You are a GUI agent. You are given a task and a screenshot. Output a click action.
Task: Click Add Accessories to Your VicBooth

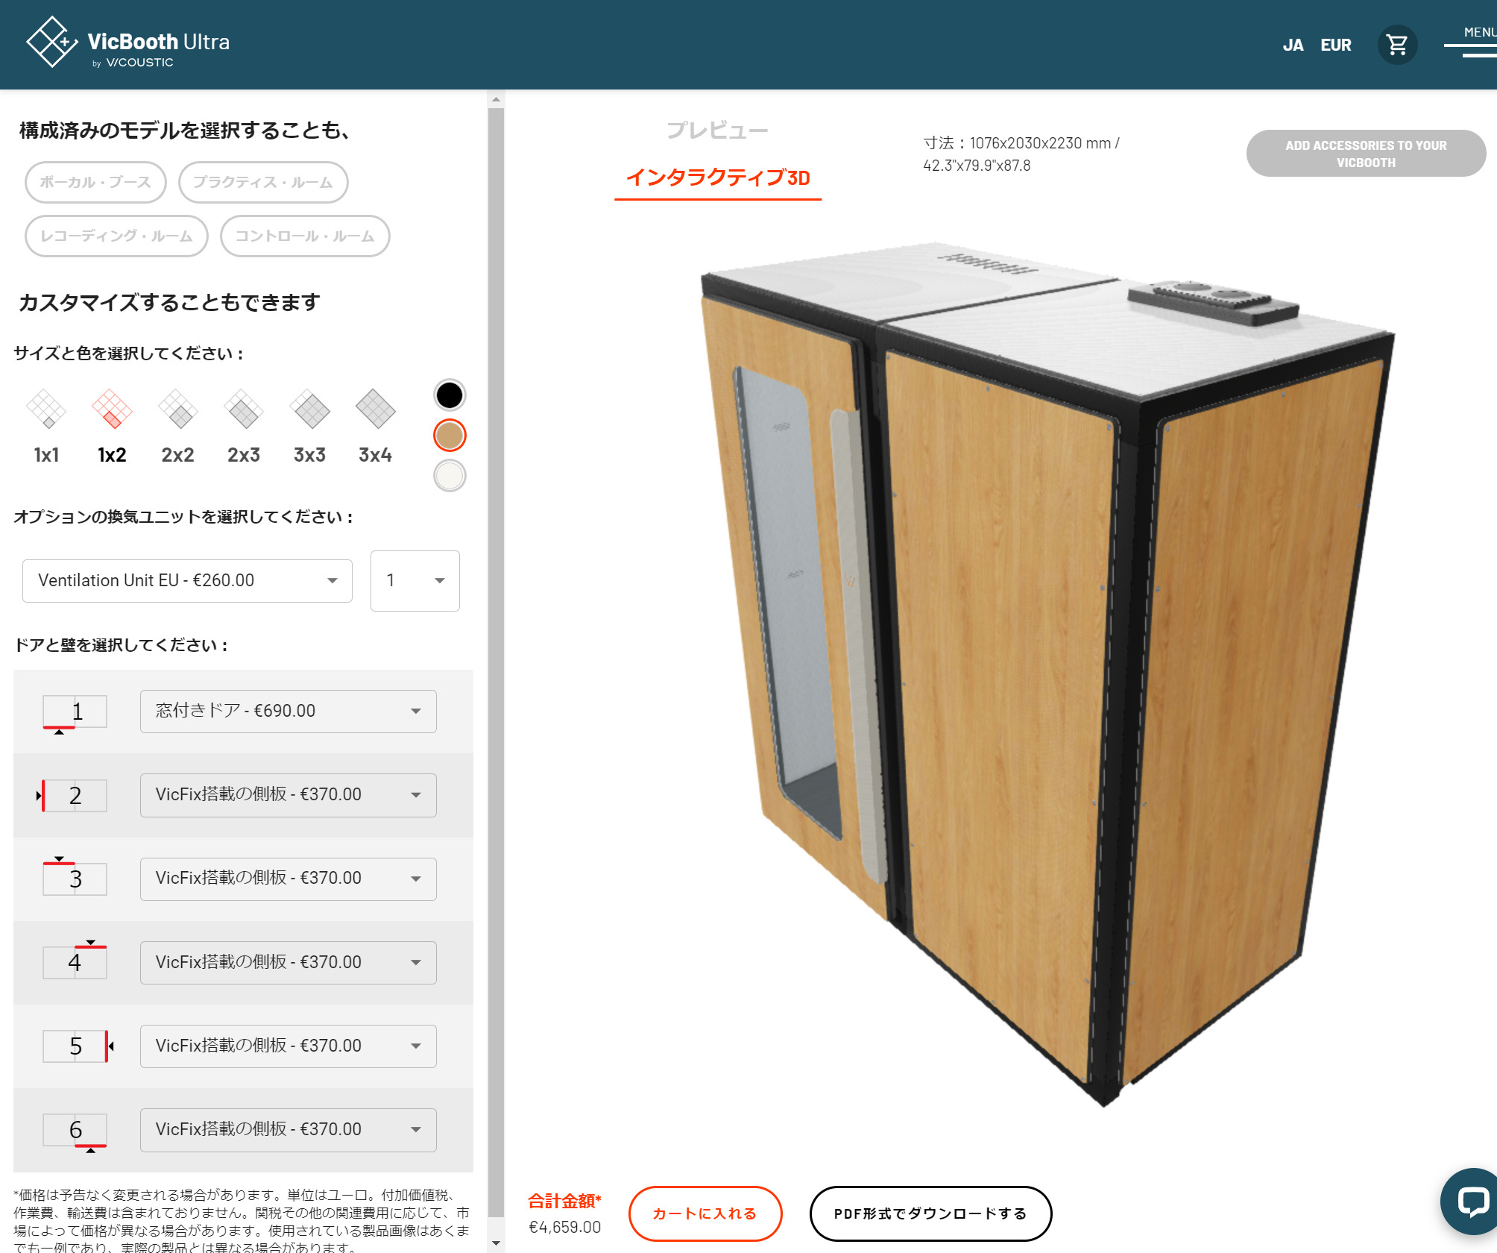pyautogui.click(x=1366, y=154)
